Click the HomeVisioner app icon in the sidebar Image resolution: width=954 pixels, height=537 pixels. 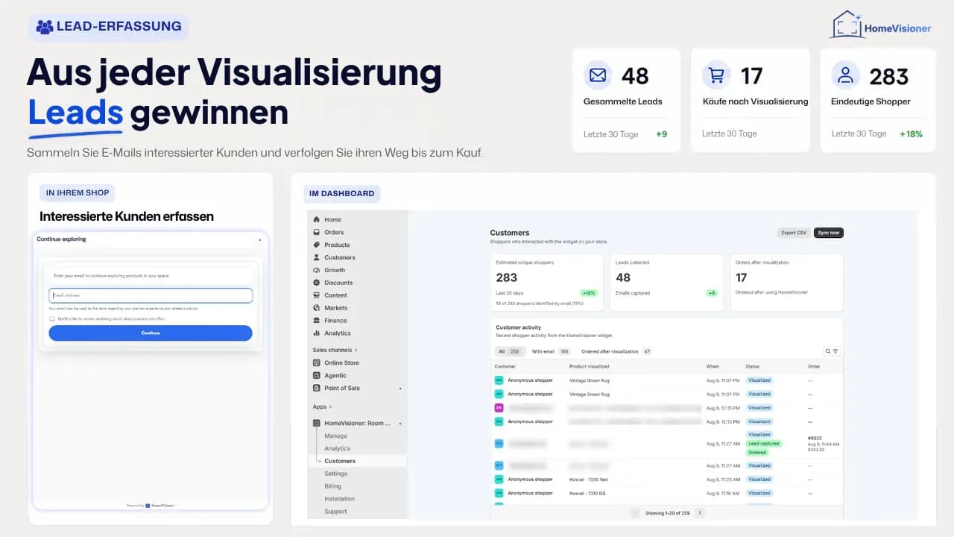point(317,423)
